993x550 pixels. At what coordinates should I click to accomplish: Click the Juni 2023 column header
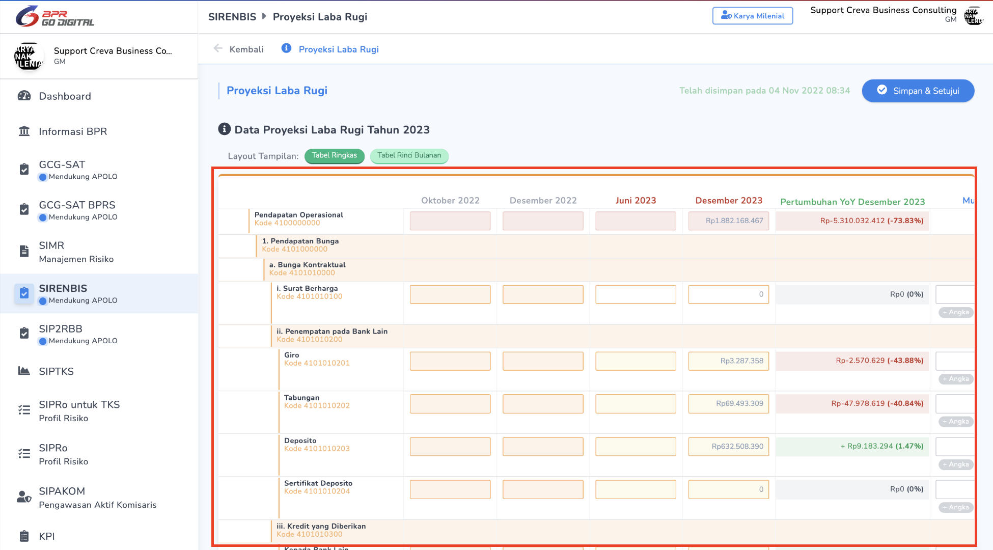pyautogui.click(x=636, y=201)
